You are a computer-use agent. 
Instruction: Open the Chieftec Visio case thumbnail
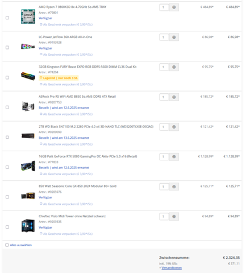(x=28, y=226)
